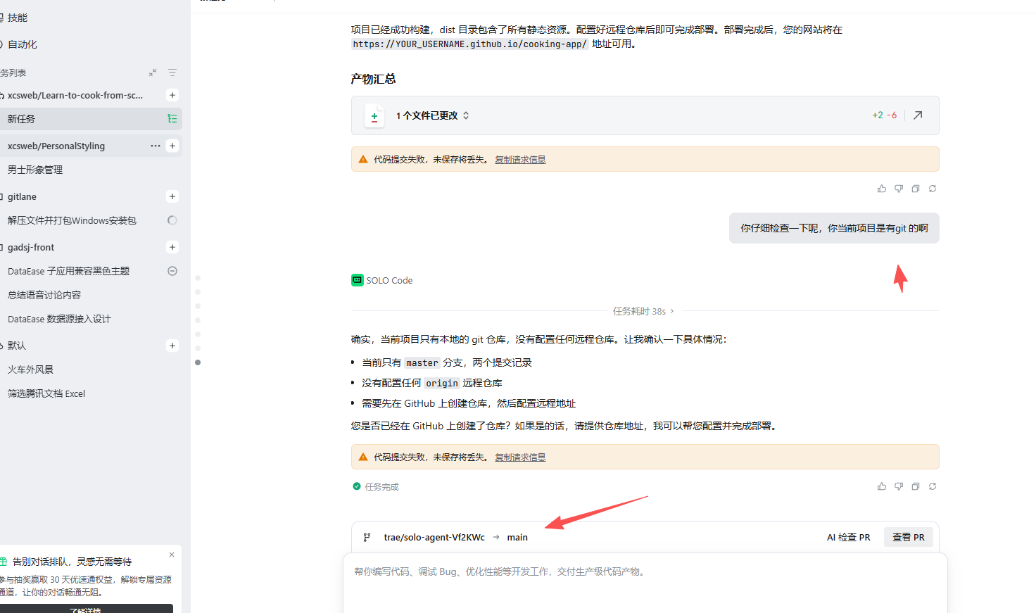
Task: Click the AI 检查 PR button
Action: tap(848, 537)
